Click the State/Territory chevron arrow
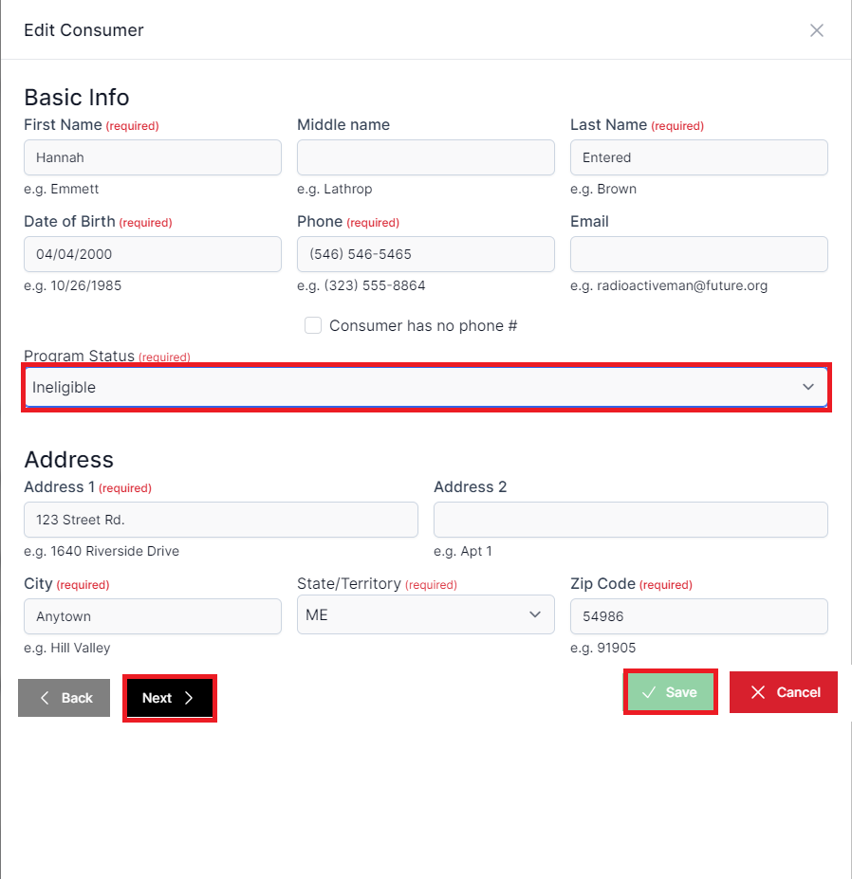The image size is (852, 879). [534, 615]
